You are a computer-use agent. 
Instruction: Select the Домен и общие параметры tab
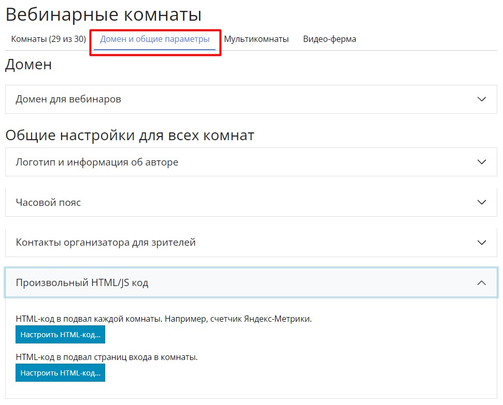click(154, 39)
